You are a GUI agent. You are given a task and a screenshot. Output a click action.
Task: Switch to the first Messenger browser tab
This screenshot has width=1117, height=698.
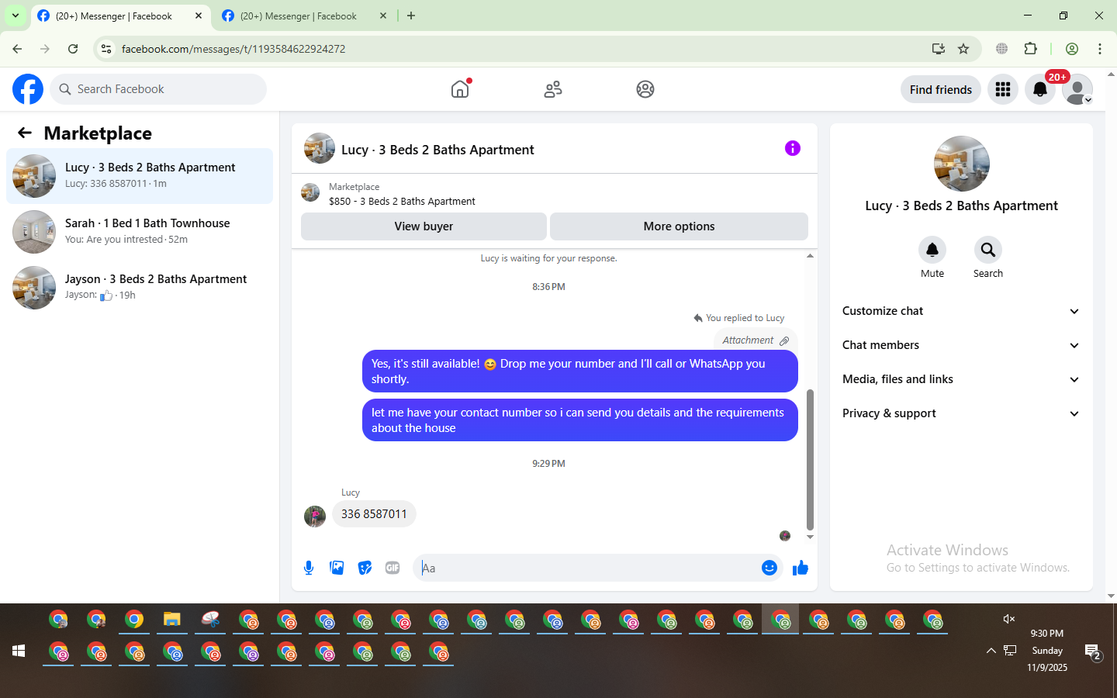[x=120, y=16]
